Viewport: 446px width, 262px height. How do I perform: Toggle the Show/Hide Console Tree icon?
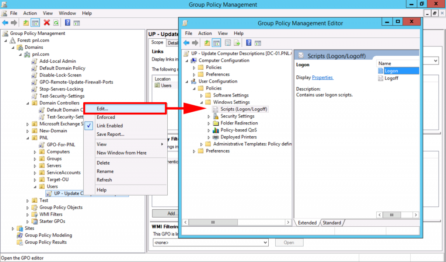click(x=216, y=43)
